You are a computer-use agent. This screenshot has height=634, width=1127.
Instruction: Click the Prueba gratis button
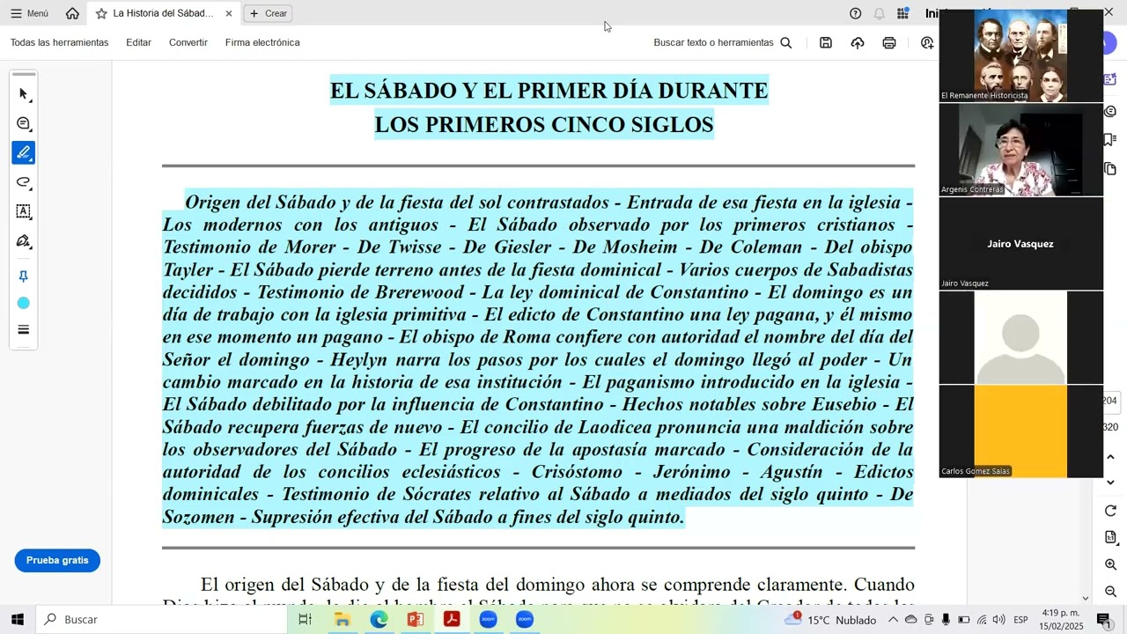57,560
